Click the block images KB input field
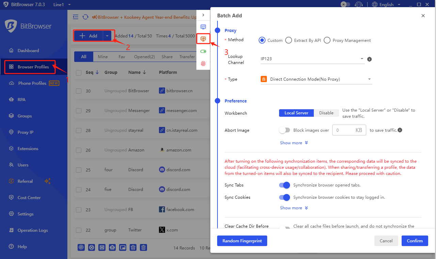The width and height of the screenshot is (436, 259). click(x=349, y=130)
